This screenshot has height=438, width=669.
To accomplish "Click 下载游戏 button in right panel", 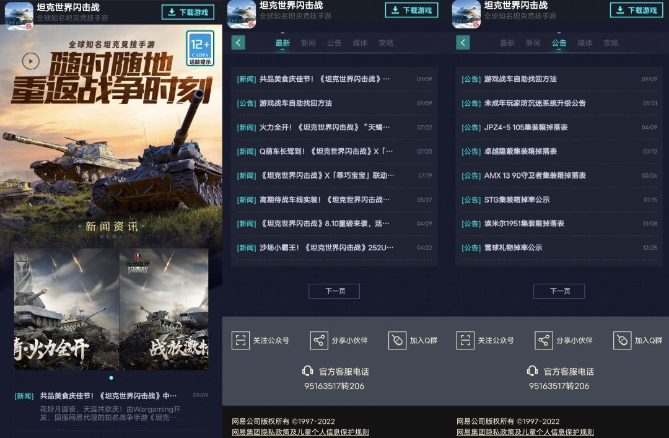I will (637, 10).
